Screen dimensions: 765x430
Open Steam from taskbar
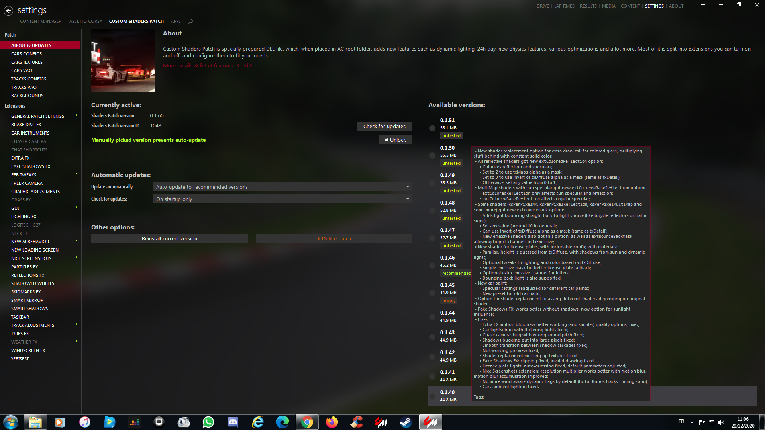point(406,422)
